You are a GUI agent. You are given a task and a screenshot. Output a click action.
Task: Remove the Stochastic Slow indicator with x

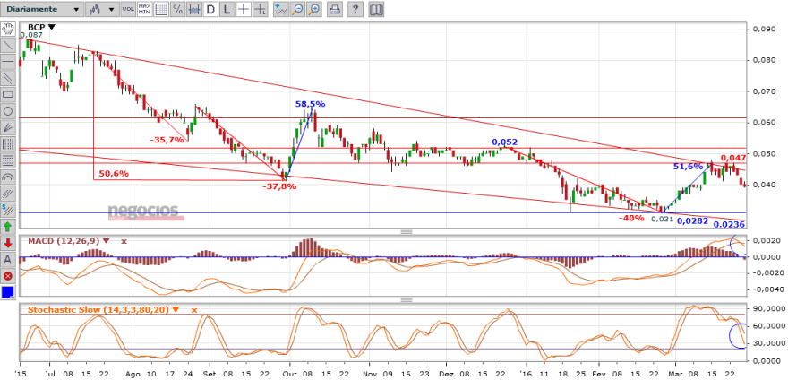click(193, 310)
